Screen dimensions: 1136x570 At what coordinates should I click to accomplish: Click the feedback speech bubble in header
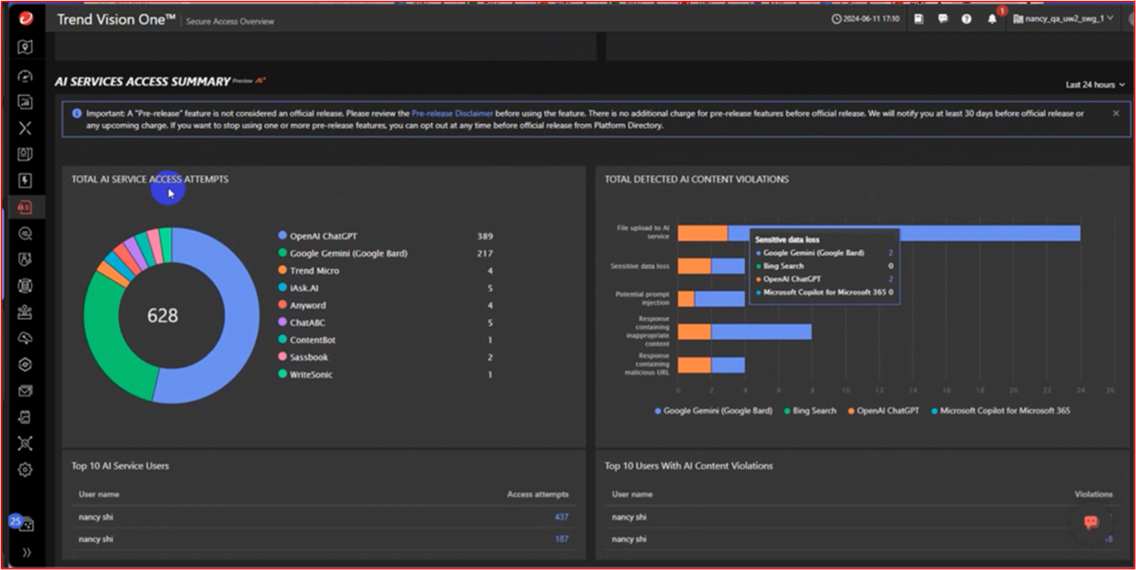pos(943,19)
